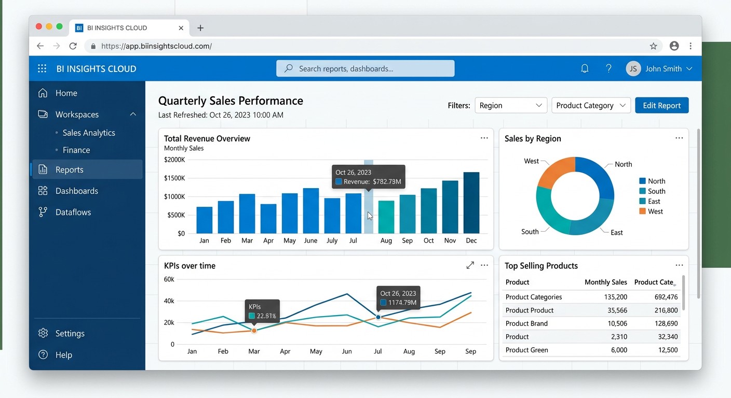Reload the page
The image size is (731, 398).
[73, 46]
